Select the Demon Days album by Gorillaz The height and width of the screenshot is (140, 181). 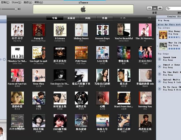tap(102, 30)
